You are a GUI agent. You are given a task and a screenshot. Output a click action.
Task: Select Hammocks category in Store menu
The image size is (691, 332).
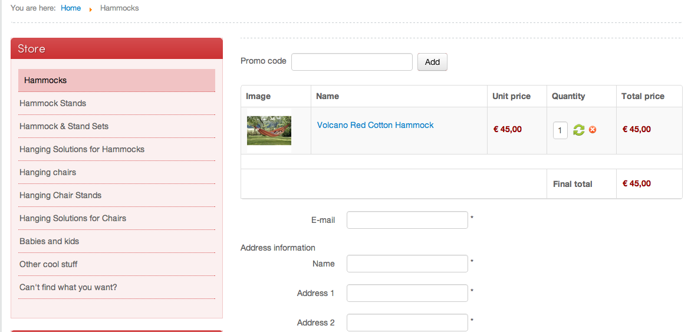point(117,80)
